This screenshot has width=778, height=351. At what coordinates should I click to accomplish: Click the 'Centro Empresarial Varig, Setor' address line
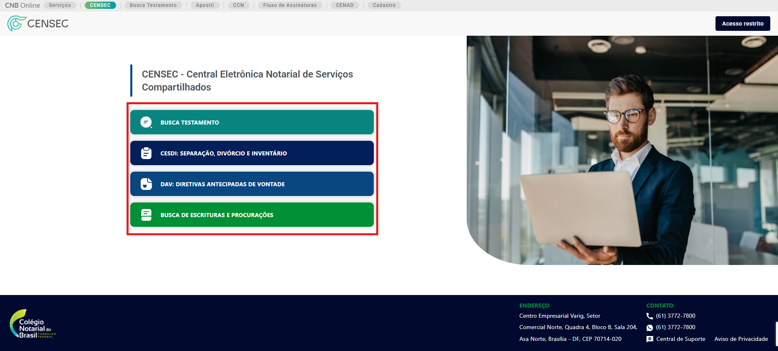[x=560, y=316]
